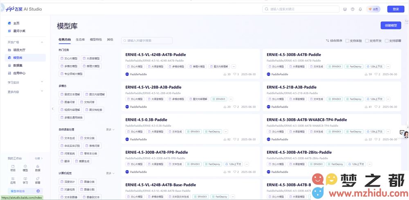Open the 会员 membership badge
Viewport: 409px width, 200px height.
click(373, 9)
